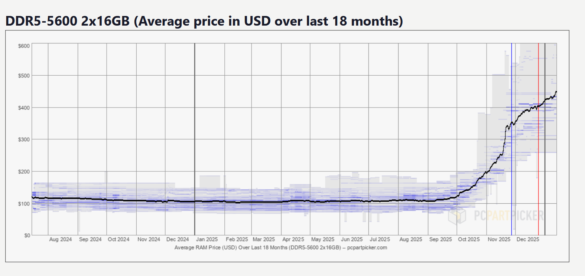Click the $300 y-axis label
Viewport: 585px width, 276px height.
[24, 139]
